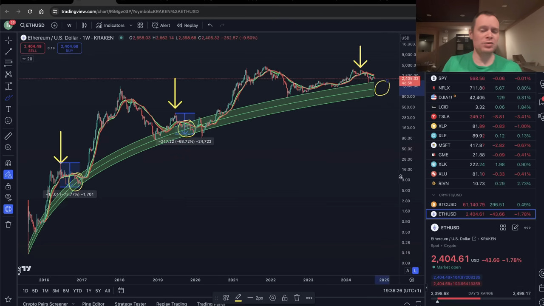Select the text annotation tool
Image resolution: width=544 pixels, height=306 pixels.
(8, 109)
